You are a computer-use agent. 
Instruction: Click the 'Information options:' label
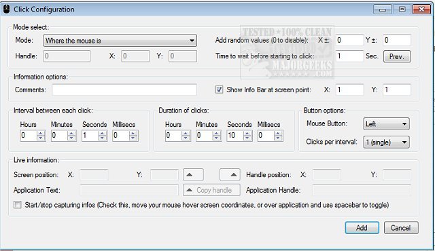click(41, 77)
